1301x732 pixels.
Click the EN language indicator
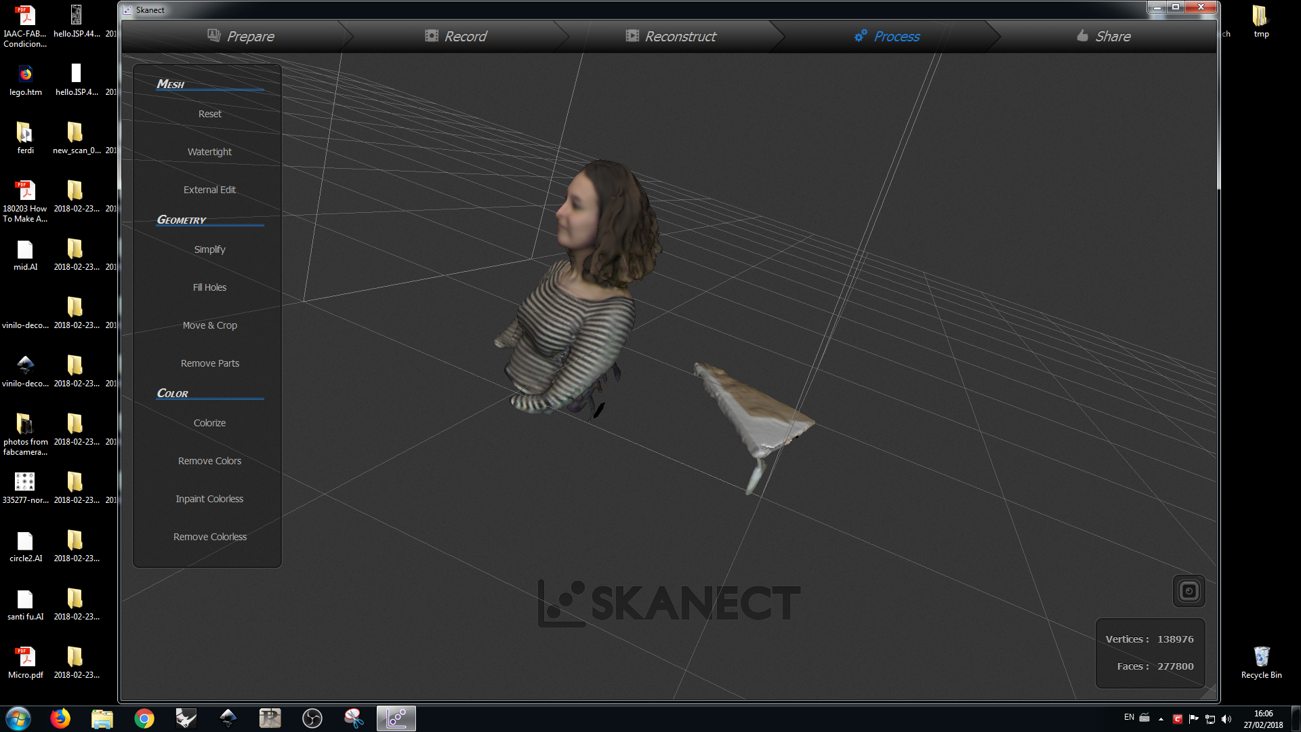pos(1129,717)
